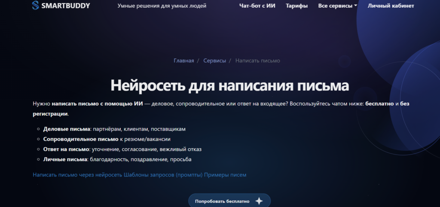This screenshot has height=207, width=440.
Task: Click the heading Нейросеть для написания письма
Action: click(229, 85)
